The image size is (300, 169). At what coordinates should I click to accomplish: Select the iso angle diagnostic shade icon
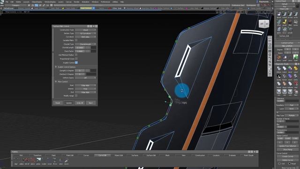coord(279,77)
